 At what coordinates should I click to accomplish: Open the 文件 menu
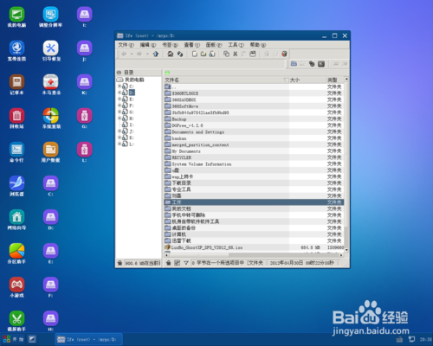click(126, 45)
